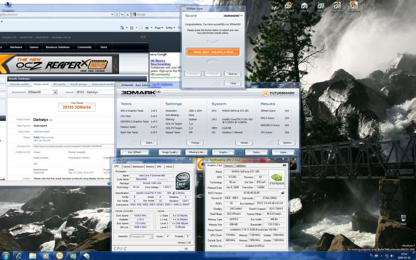The image size is (416, 260).
Task: Click the browser Refresh icon
Action: [x=122, y=14]
